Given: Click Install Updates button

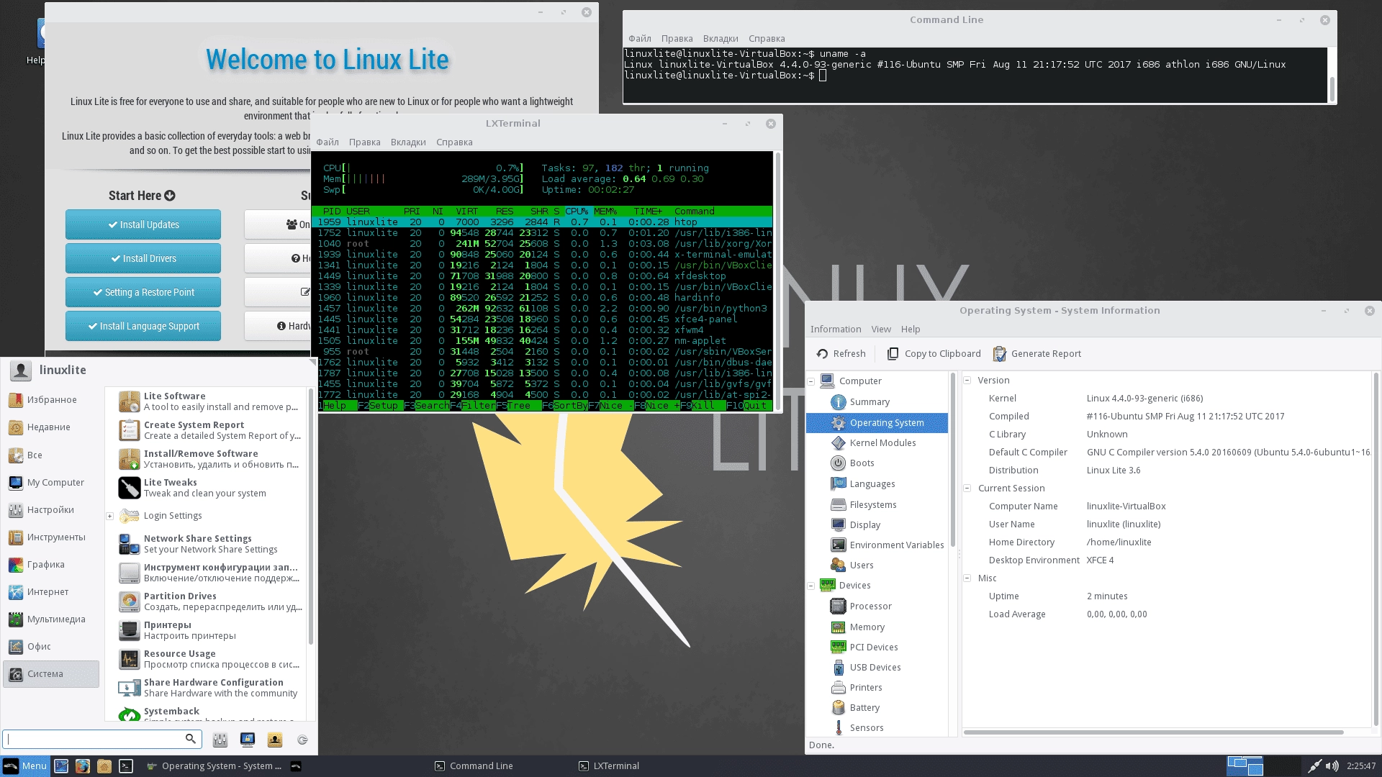Looking at the screenshot, I should (143, 225).
